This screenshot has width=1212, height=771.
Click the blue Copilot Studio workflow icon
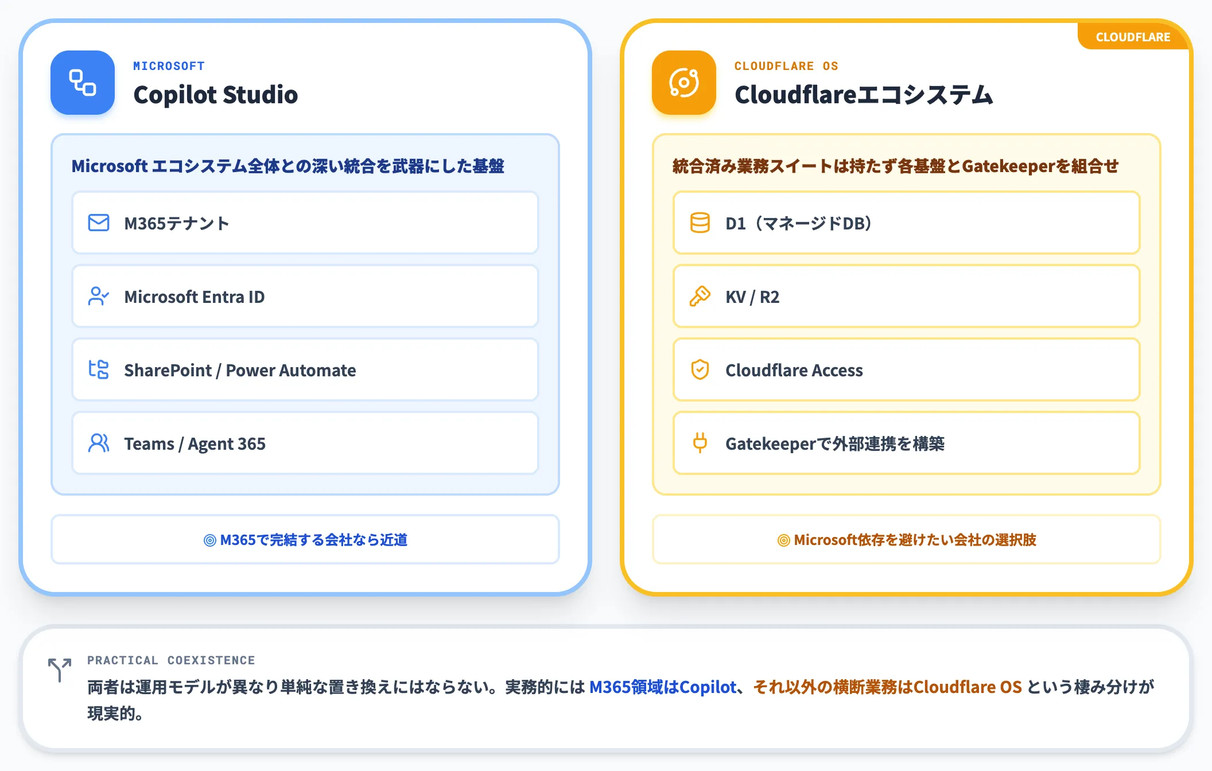click(x=83, y=83)
